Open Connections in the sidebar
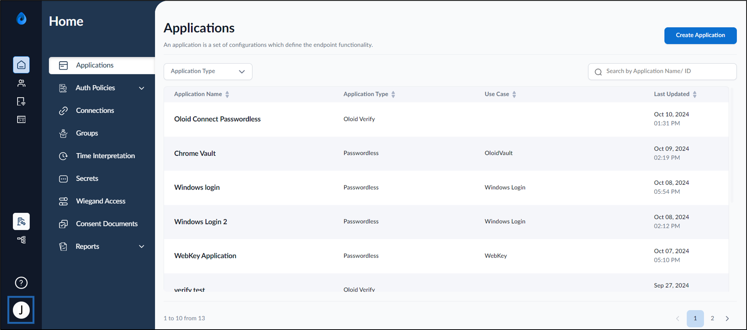747x330 pixels. click(95, 110)
